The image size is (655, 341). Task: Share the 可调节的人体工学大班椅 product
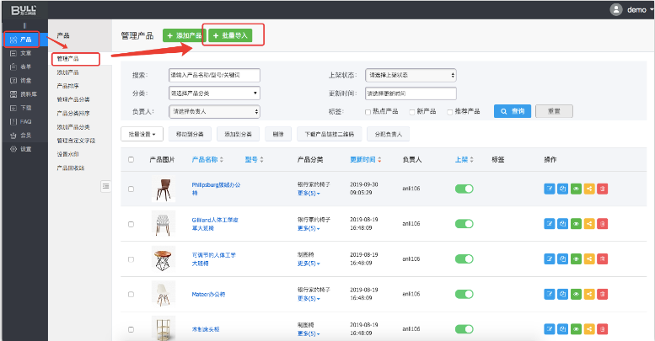coord(589,258)
